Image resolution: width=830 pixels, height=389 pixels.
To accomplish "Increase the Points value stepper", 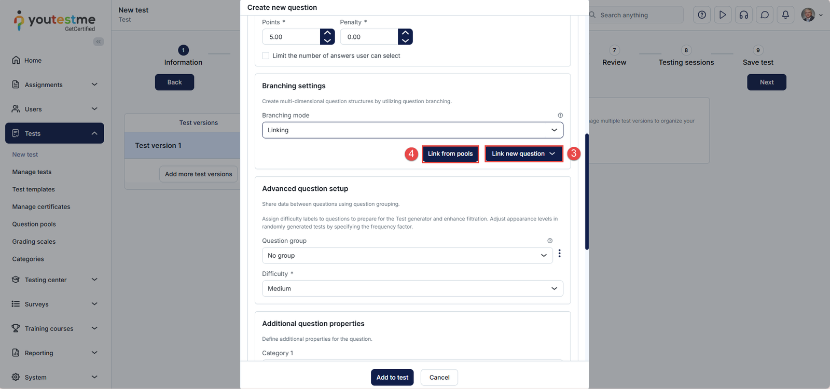I will (x=327, y=33).
